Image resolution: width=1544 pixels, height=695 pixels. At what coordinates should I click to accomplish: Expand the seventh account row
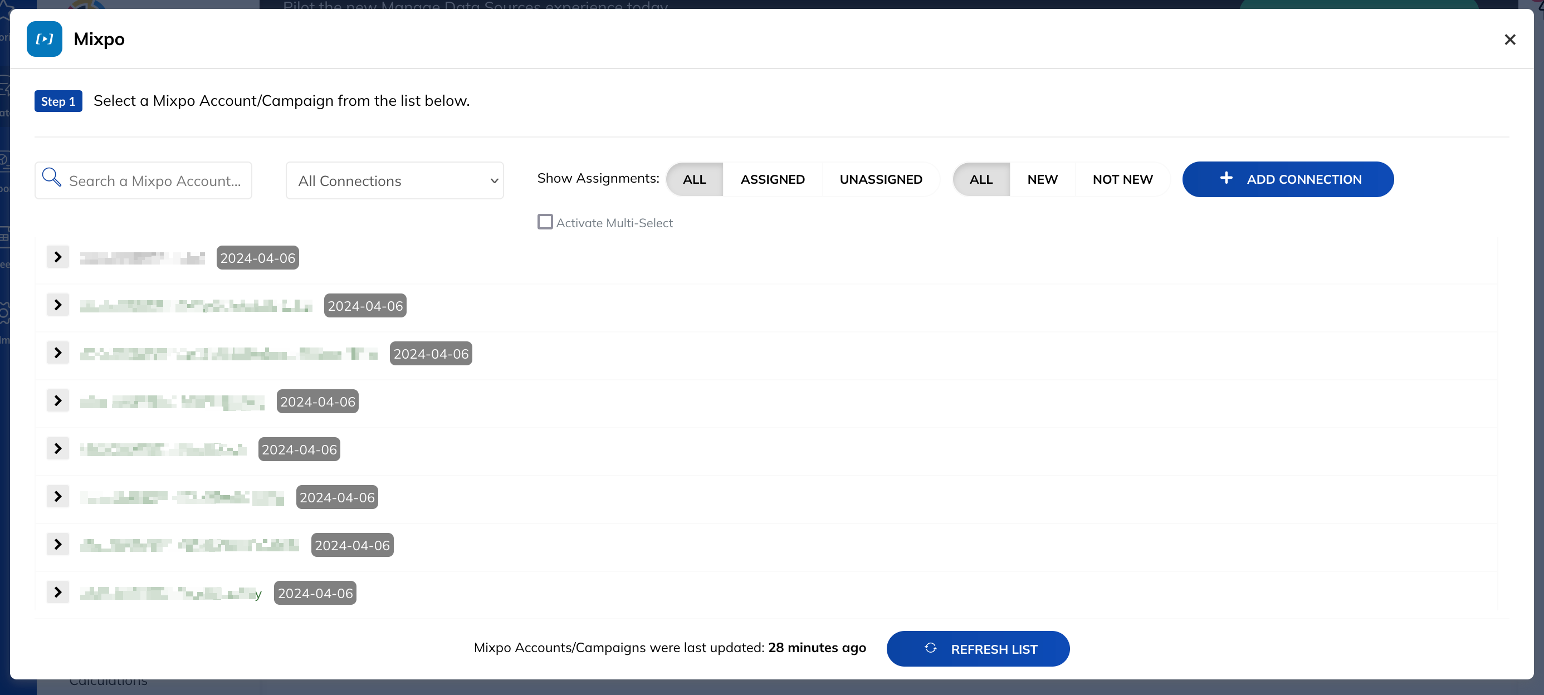pos(57,545)
